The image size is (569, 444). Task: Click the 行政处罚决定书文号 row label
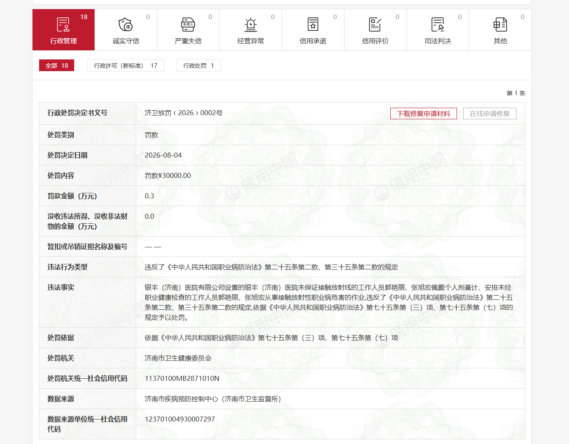tap(77, 113)
